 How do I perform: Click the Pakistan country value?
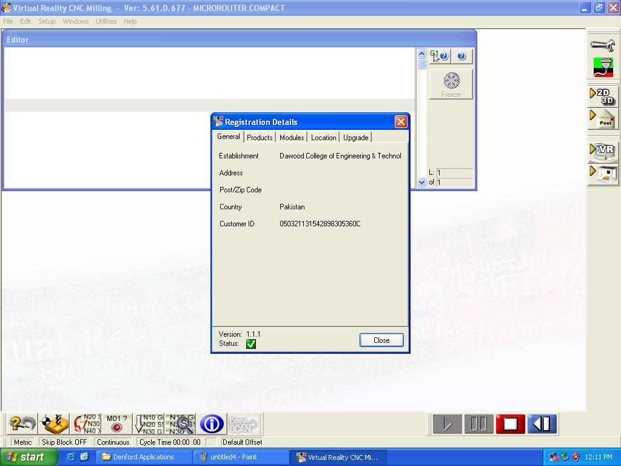292,207
